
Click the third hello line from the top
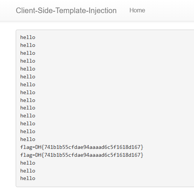(28, 53)
